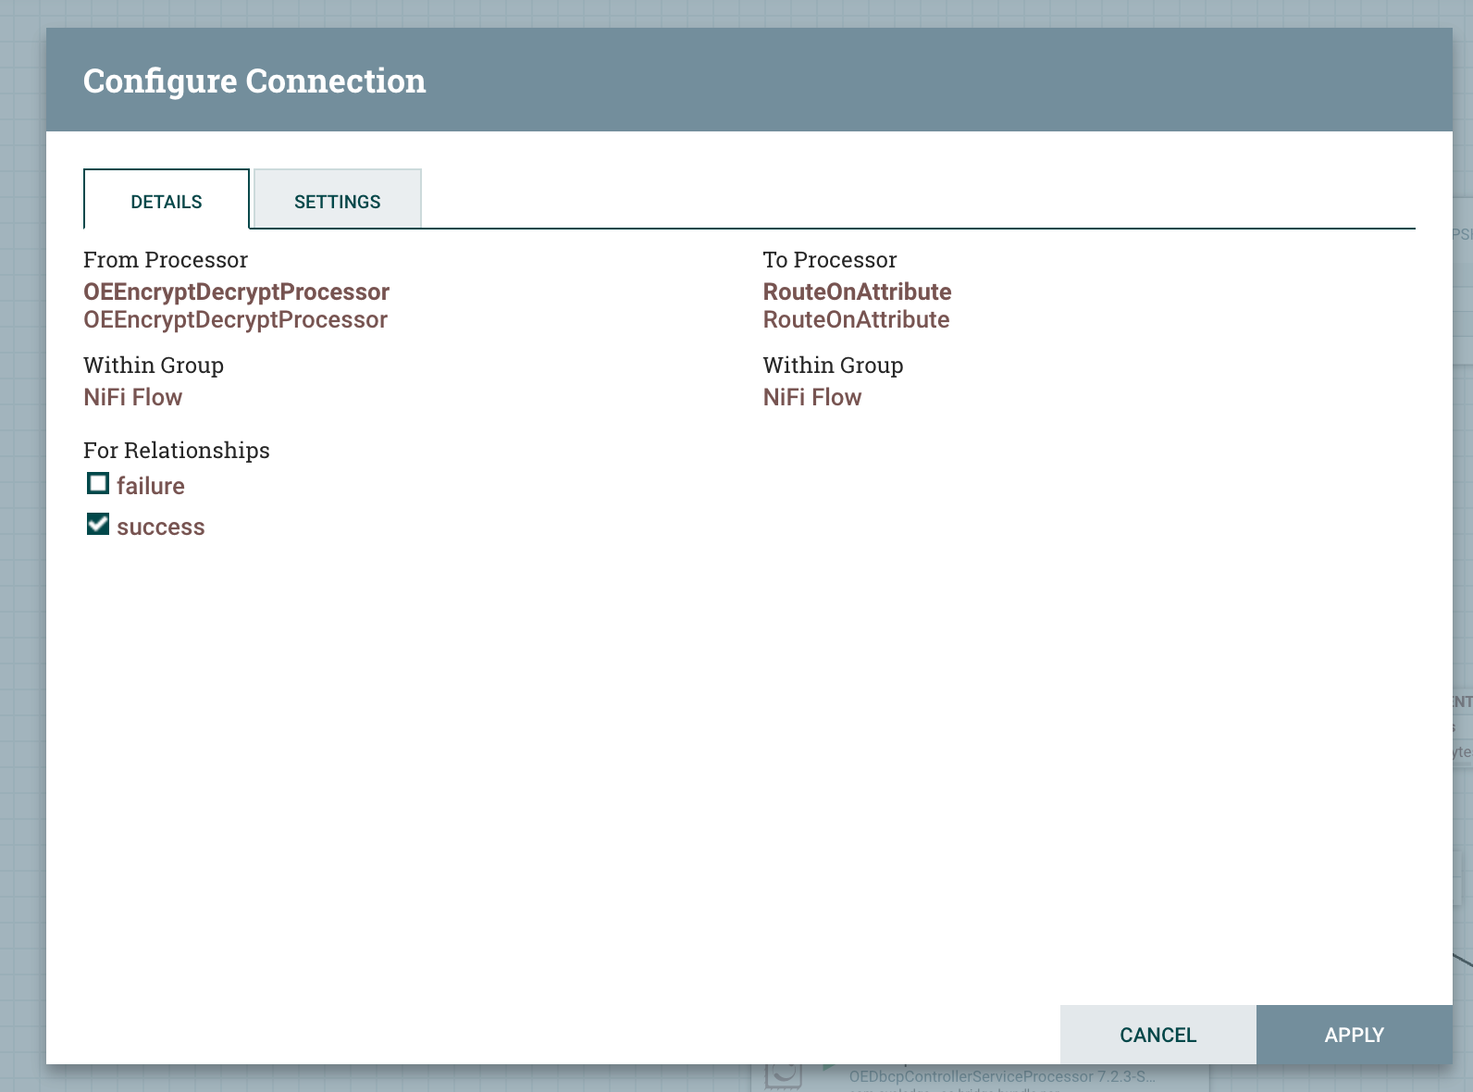This screenshot has width=1473, height=1092.
Task: Click the 'For Relationships' heading
Action: pyautogui.click(x=176, y=450)
